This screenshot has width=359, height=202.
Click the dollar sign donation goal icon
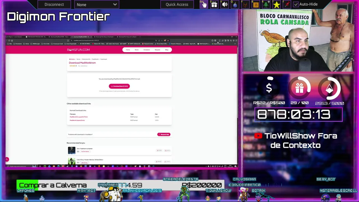point(269,88)
